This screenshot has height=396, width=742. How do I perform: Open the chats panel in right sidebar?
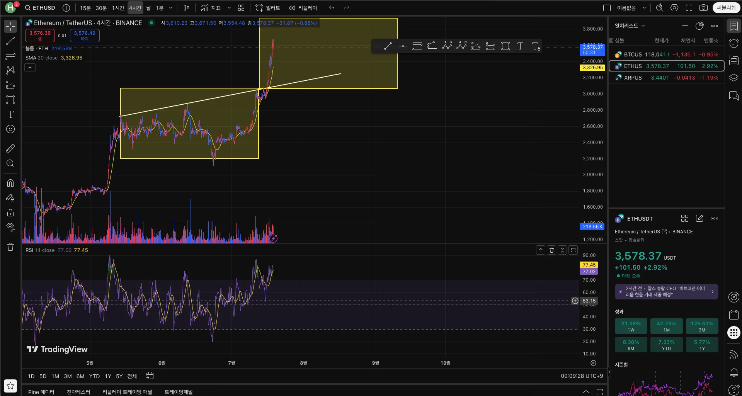733,95
